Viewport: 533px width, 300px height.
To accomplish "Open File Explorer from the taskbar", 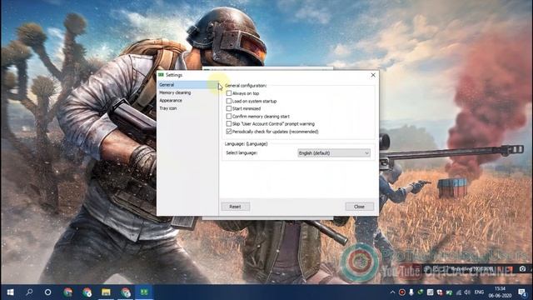I will tap(106, 292).
